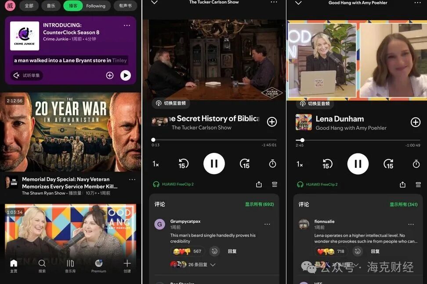Add an emoji reaction to the Grumpycatpax comment
Screen dimensions: 427x284
tap(214, 252)
